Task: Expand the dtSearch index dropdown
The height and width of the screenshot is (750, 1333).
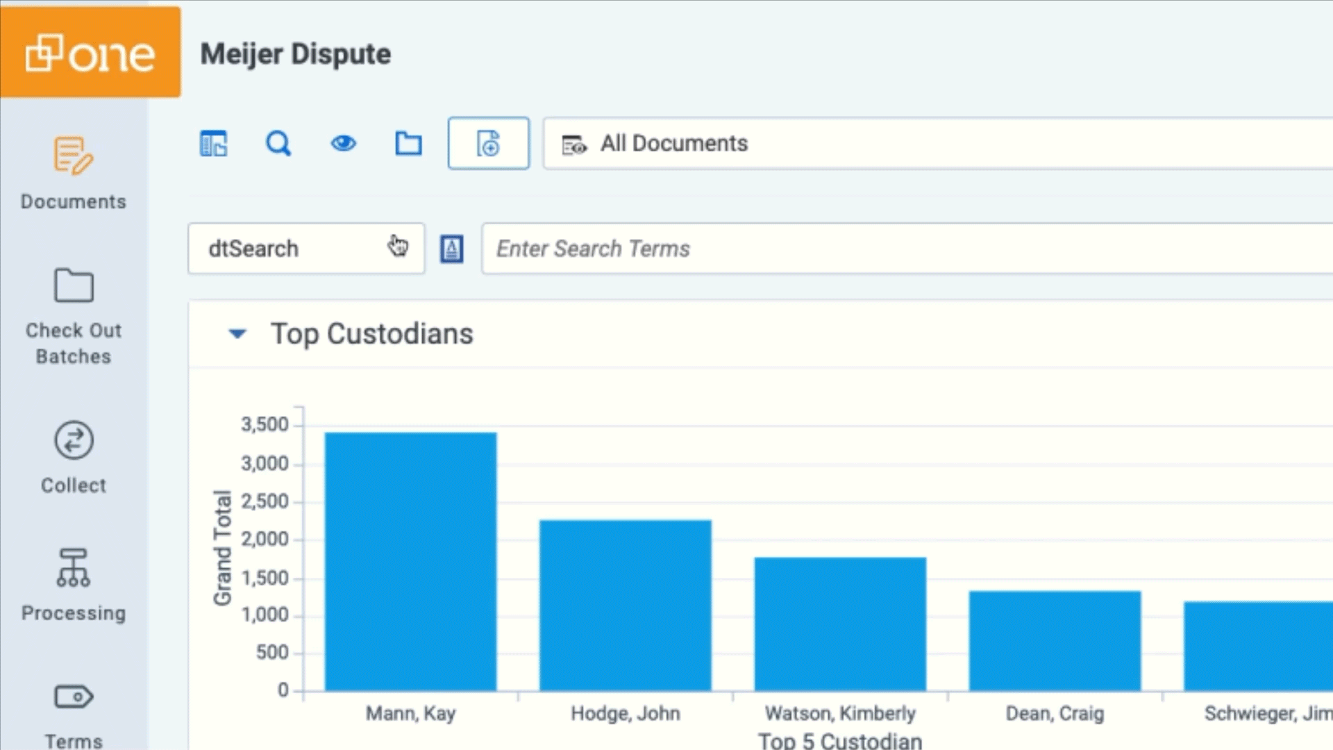Action: 306,249
